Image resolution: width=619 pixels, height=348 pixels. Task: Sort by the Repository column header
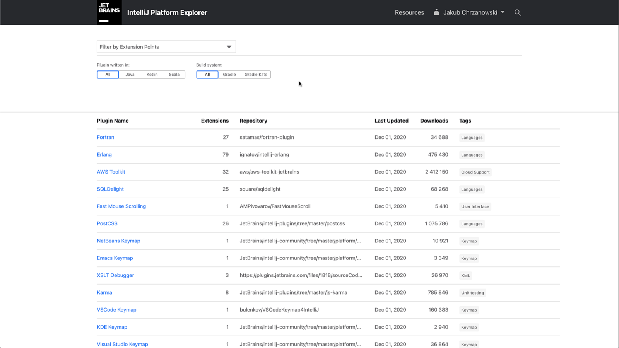pyautogui.click(x=253, y=121)
